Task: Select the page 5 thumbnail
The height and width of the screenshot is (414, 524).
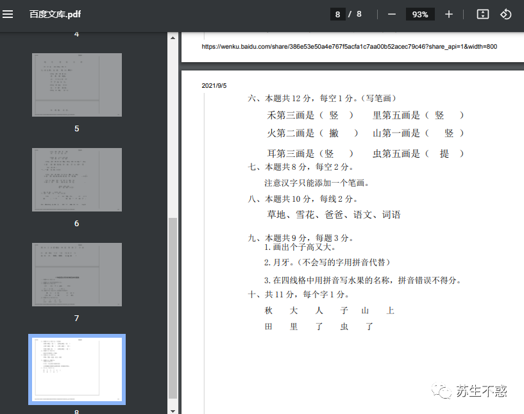Action: click(77, 85)
